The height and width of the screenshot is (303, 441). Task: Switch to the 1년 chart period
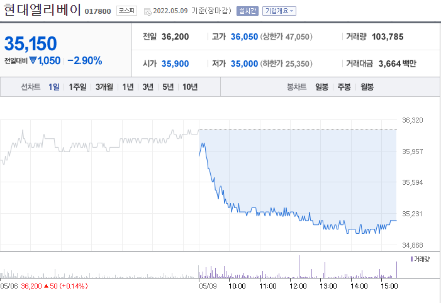click(x=128, y=87)
